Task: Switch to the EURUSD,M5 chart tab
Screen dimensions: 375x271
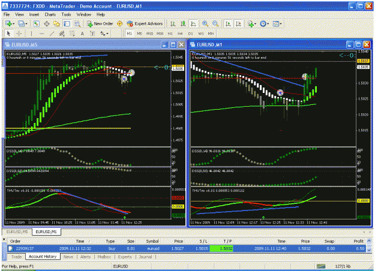Action: (x=17, y=232)
